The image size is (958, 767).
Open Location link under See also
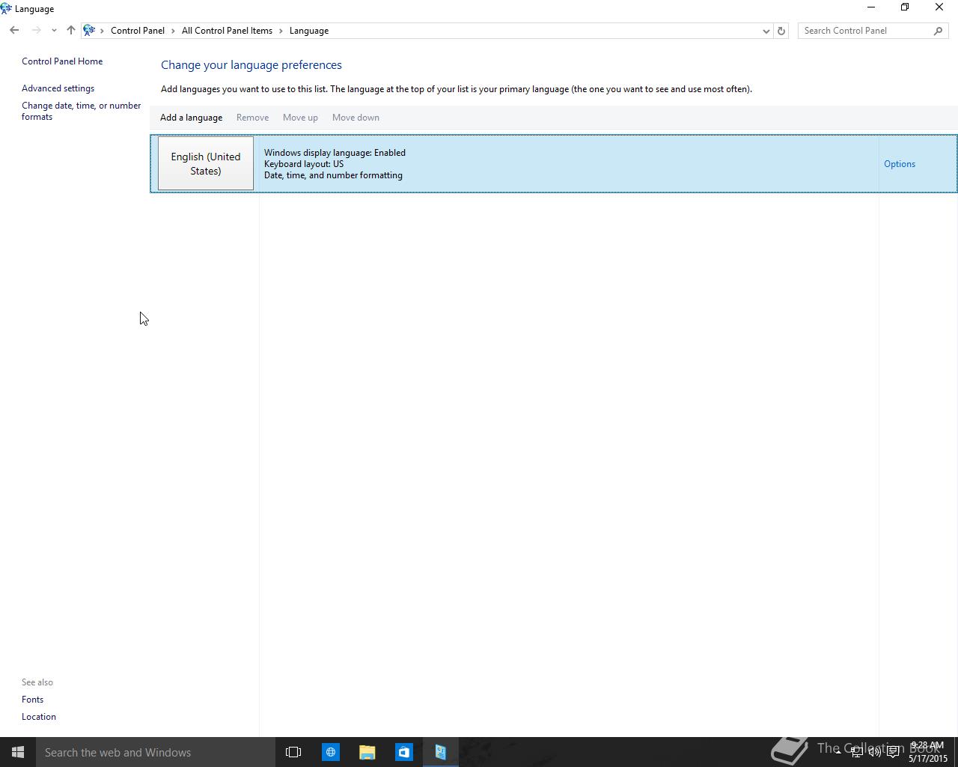click(x=39, y=717)
